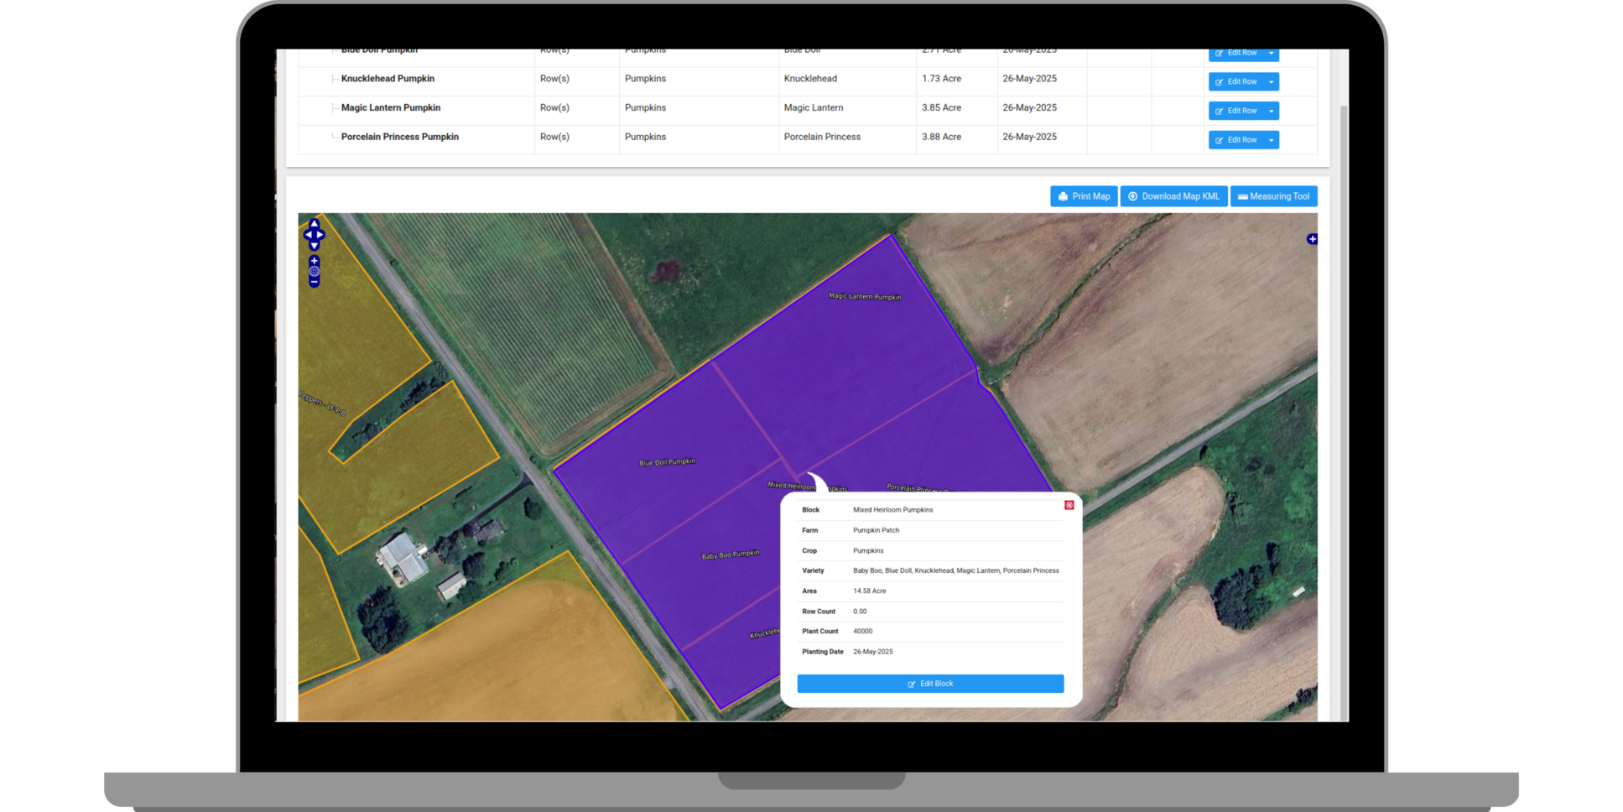
Task: Download Map KML file
Action: 1173,196
